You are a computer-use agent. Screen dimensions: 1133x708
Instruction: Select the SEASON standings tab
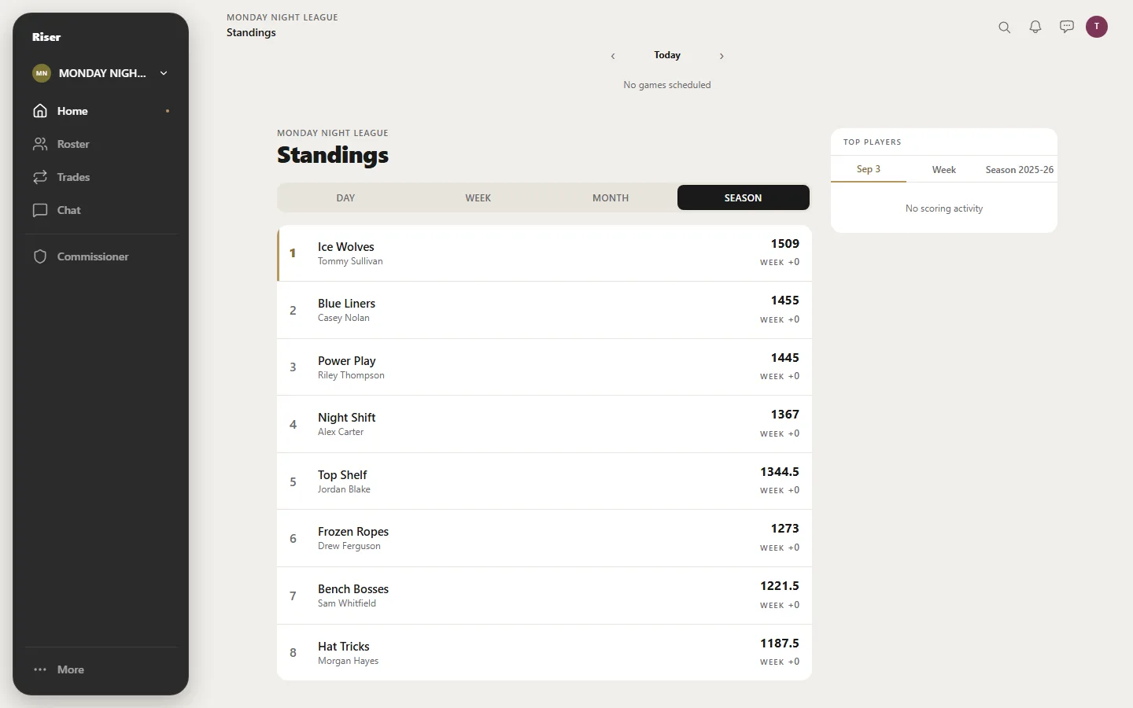pos(744,197)
